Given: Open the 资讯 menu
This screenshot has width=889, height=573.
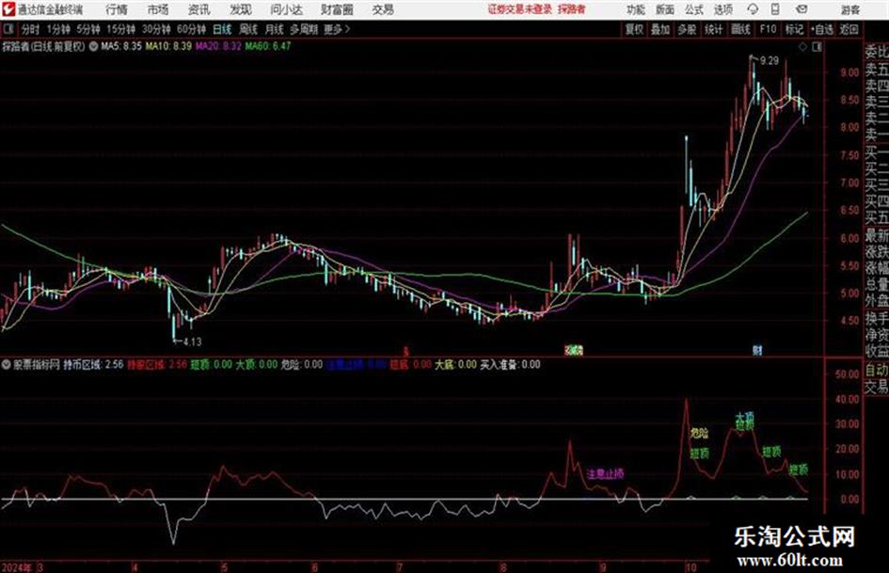Looking at the screenshot, I should click(x=199, y=9).
